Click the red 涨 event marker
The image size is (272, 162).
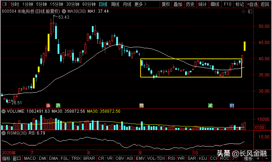pos(48,105)
